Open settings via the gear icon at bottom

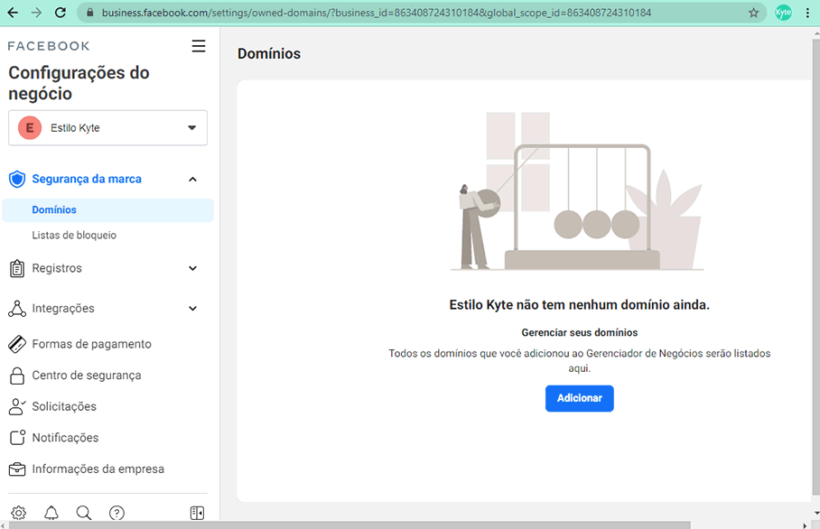(19, 513)
